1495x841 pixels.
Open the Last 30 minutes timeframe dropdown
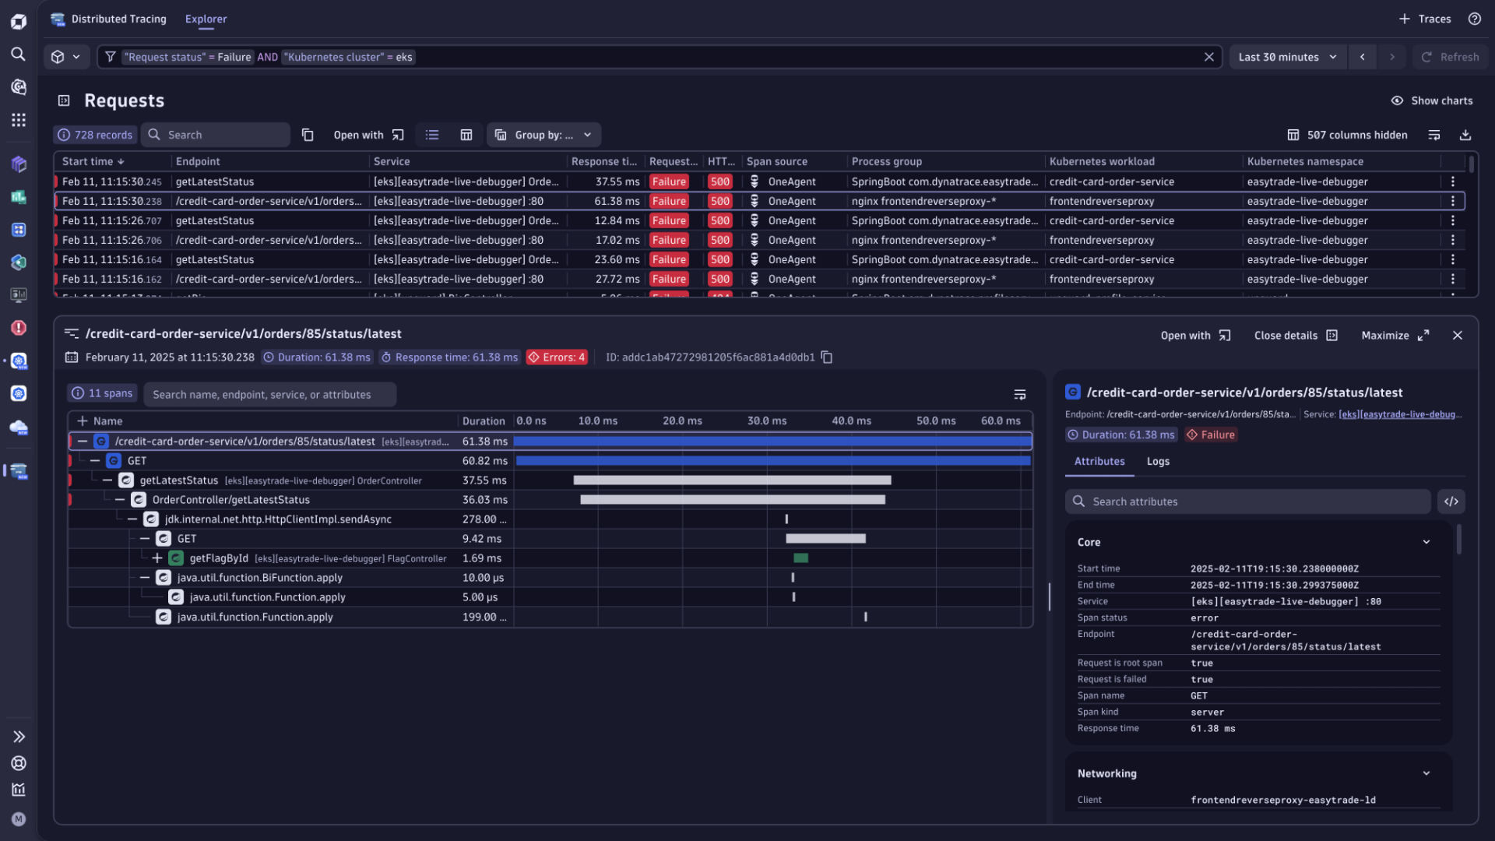pos(1287,57)
